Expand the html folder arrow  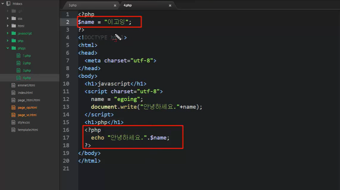8,26
